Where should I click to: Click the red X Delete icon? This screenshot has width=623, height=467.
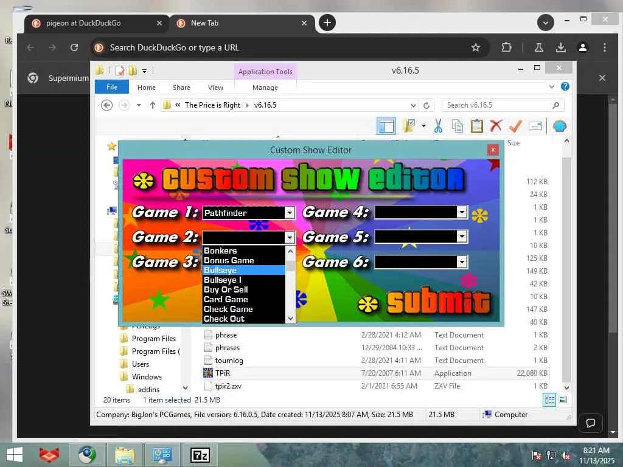pos(496,126)
